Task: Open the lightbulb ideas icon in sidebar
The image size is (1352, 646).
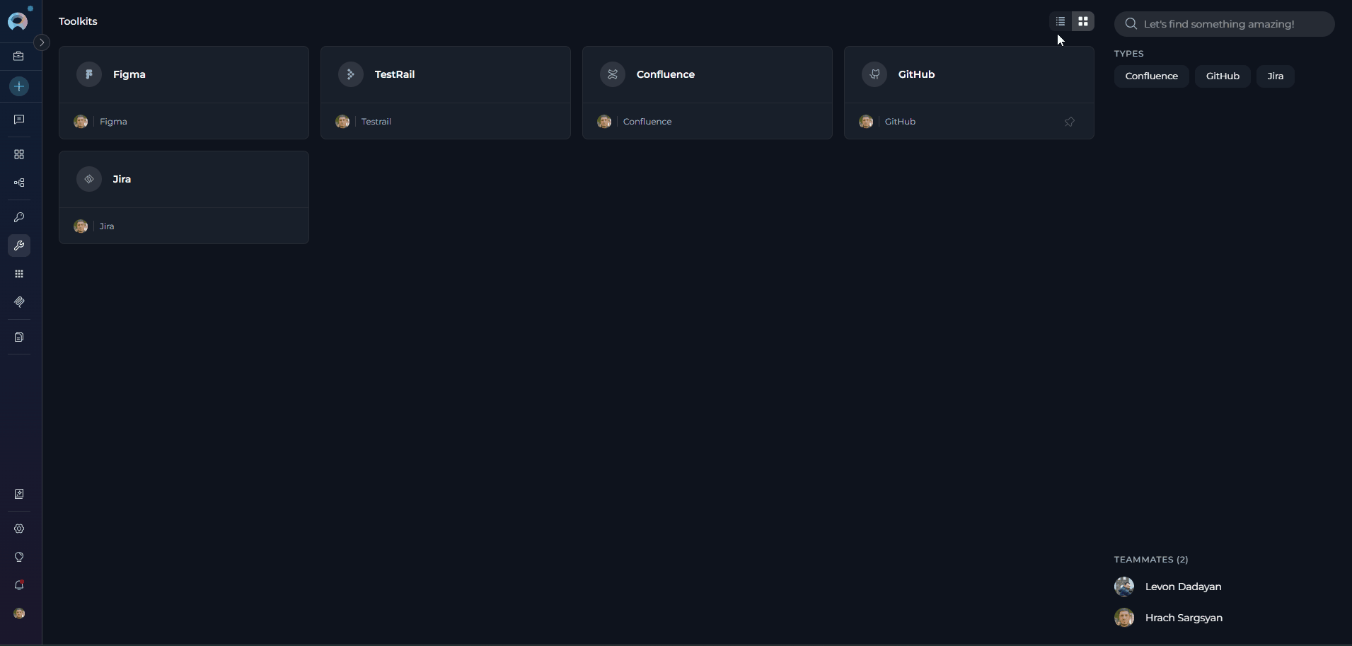Action: (19, 557)
